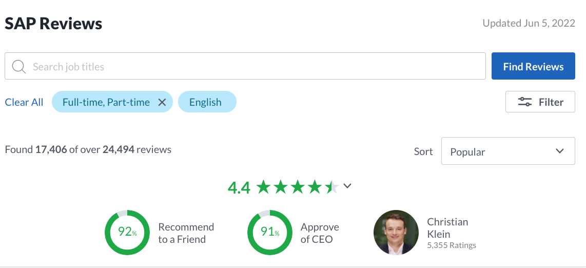
Task: Click the Sort dropdown arrow
Action: tap(559, 151)
